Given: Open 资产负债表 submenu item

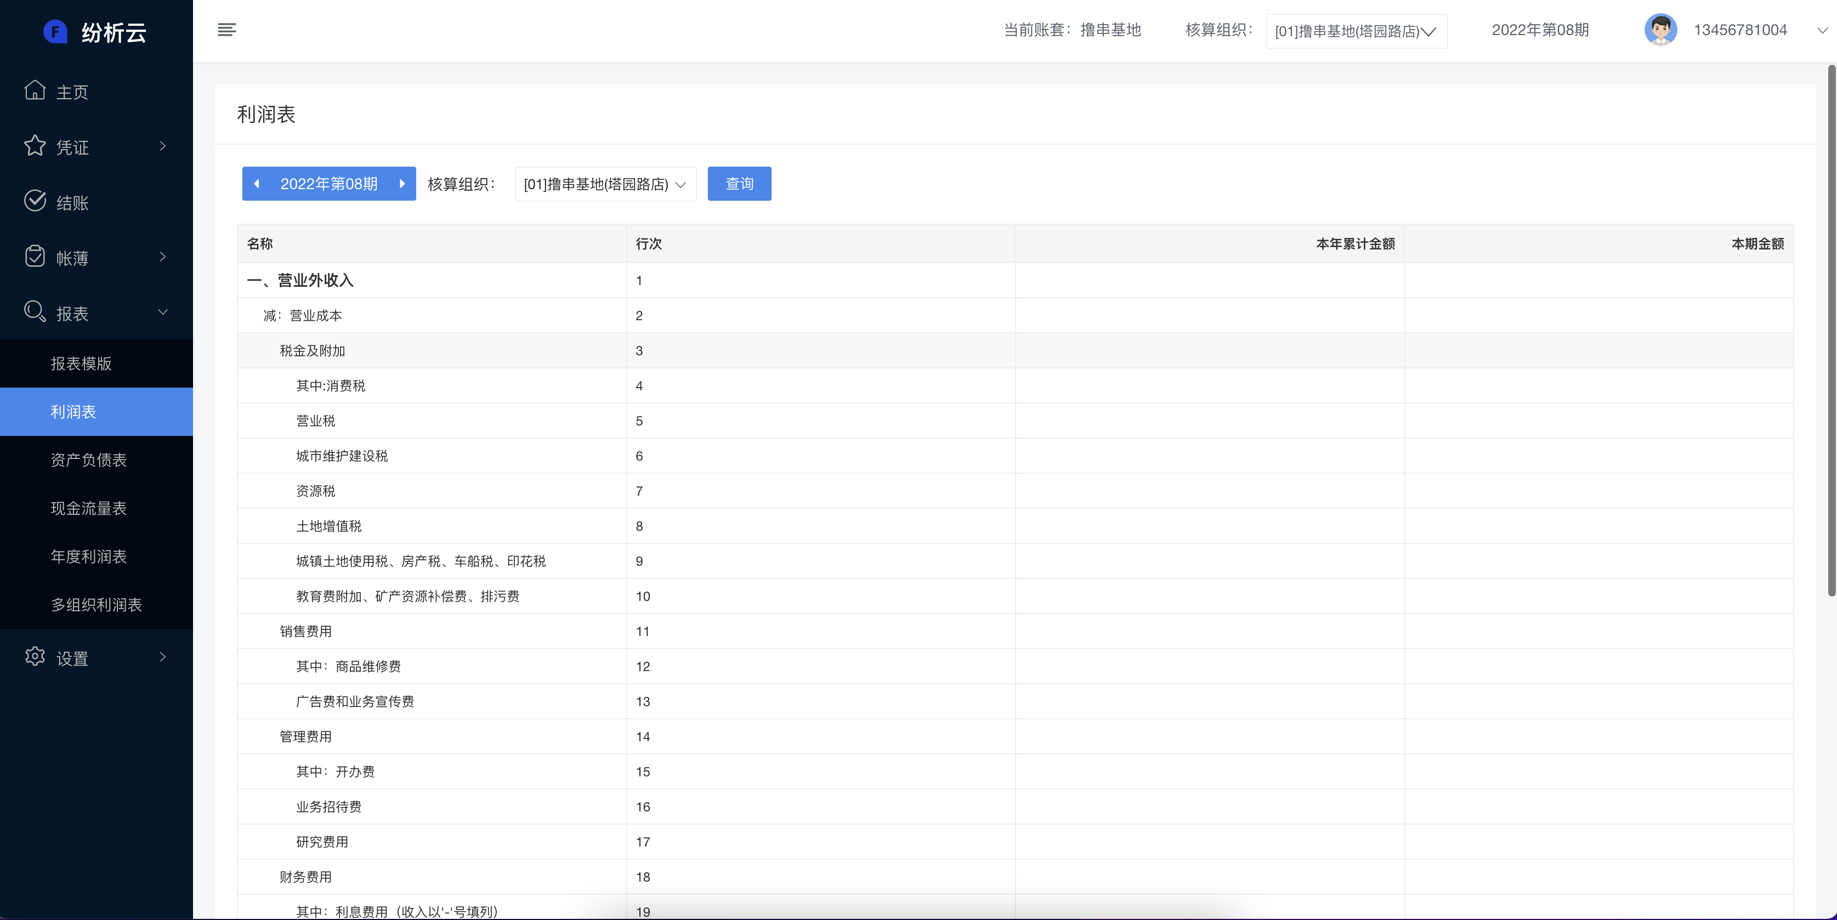Looking at the screenshot, I should pyautogui.click(x=97, y=460).
